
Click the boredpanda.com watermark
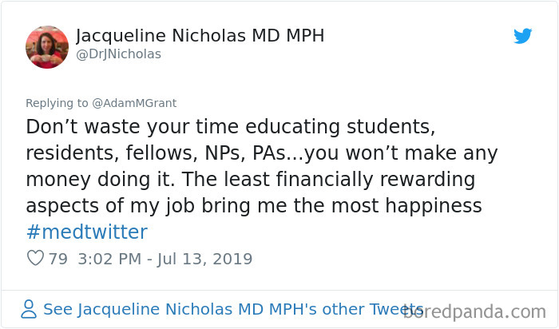click(478, 310)
